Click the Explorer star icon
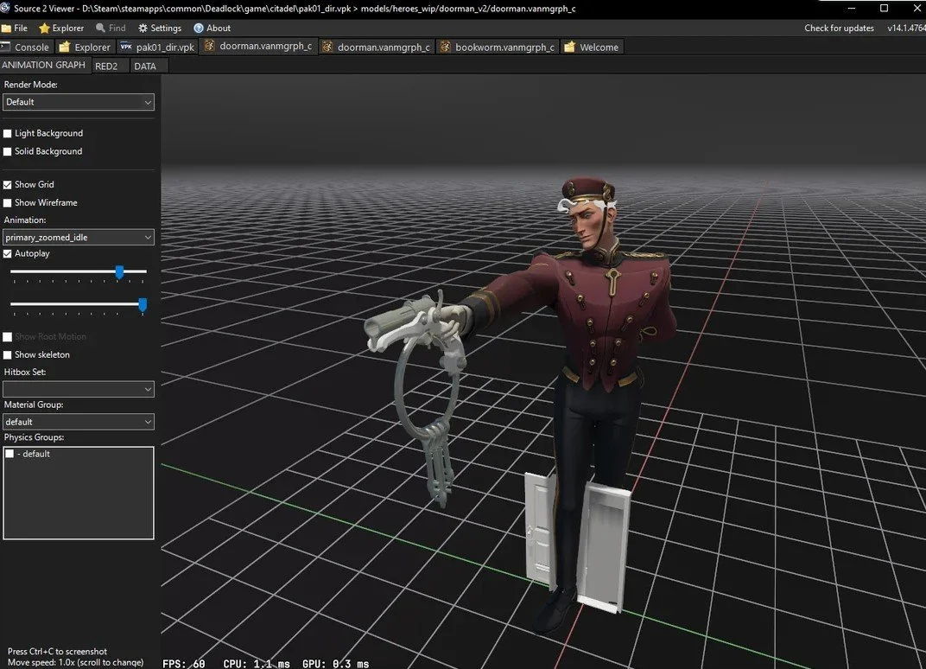926x669 pixels. [x=44, y=29]
